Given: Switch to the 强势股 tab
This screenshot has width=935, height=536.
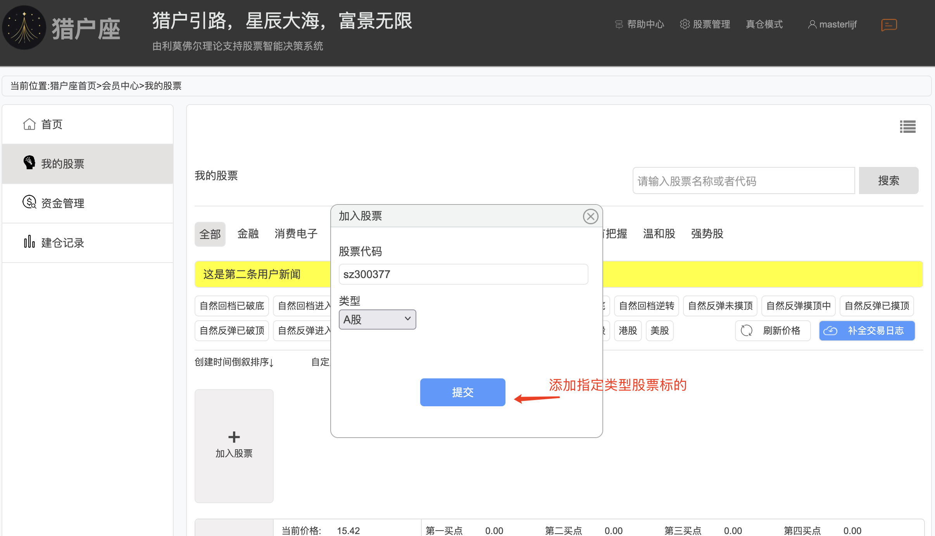Looking at the screenshot, I should 707,234.
